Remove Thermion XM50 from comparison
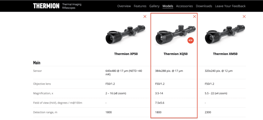This screenshot has width=263, height=120. coord(244,16)
